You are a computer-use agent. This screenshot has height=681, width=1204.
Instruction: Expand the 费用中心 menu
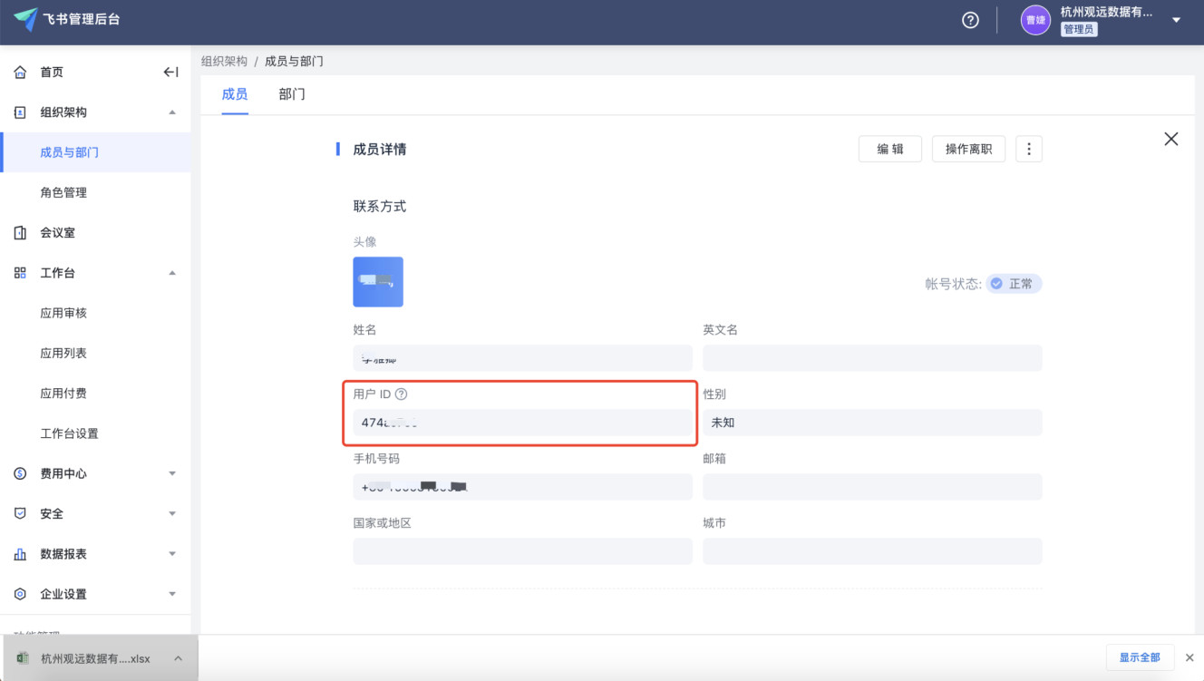(x=172, y=473)
